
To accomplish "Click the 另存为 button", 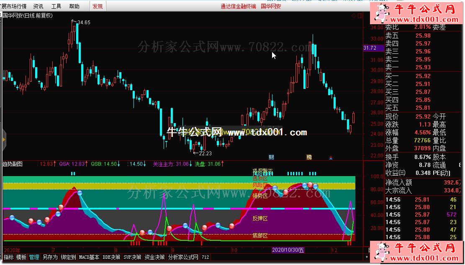I will click(x=49, y=257).
